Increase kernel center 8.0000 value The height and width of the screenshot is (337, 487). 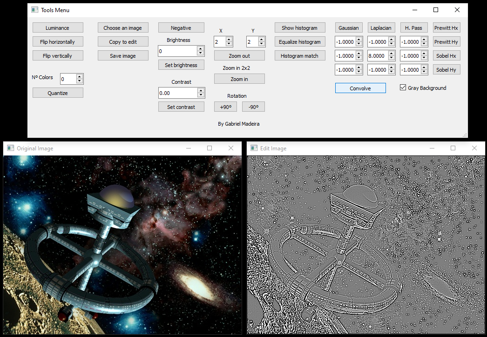pyautogui.click(x=392, y=53)
